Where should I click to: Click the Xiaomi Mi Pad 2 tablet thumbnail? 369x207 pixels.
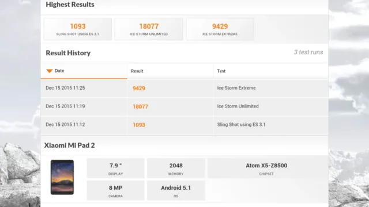tap(62, 177)
